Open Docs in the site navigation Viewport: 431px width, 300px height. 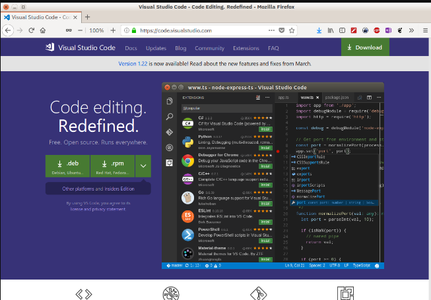[x=131, y=48]
